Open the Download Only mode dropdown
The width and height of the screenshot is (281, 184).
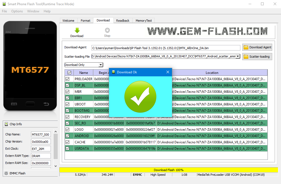[x=101, y=65]
